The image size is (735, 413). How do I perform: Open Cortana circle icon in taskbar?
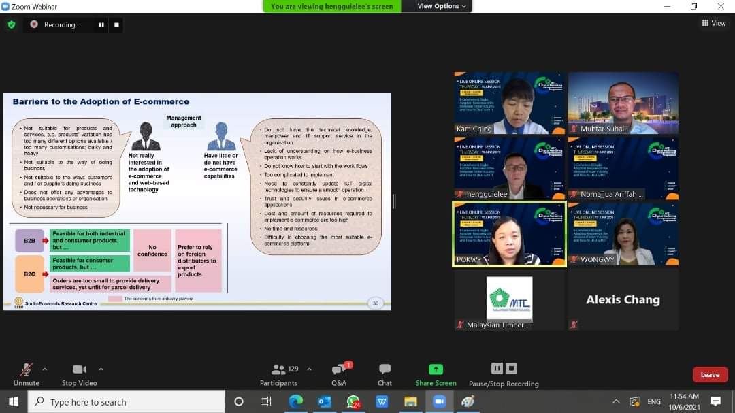click(x=239, y=401)
